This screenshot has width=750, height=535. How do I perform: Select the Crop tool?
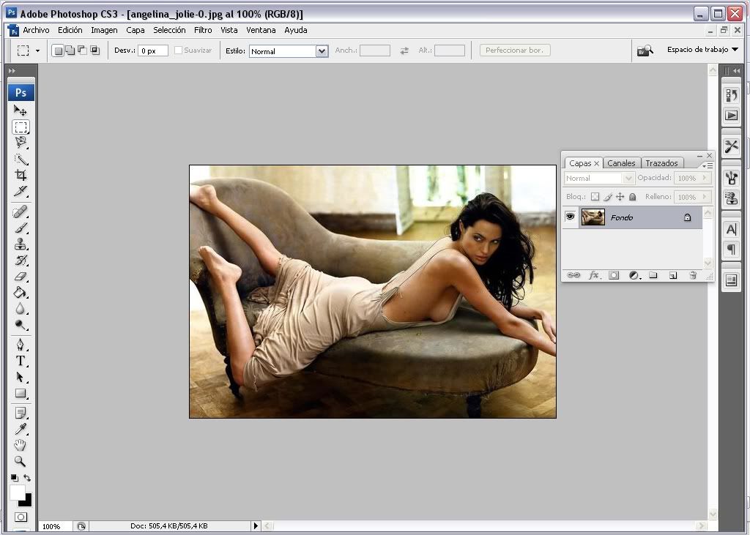point(20,174)
